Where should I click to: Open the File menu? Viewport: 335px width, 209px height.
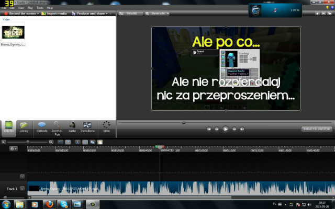pos(4,8)
